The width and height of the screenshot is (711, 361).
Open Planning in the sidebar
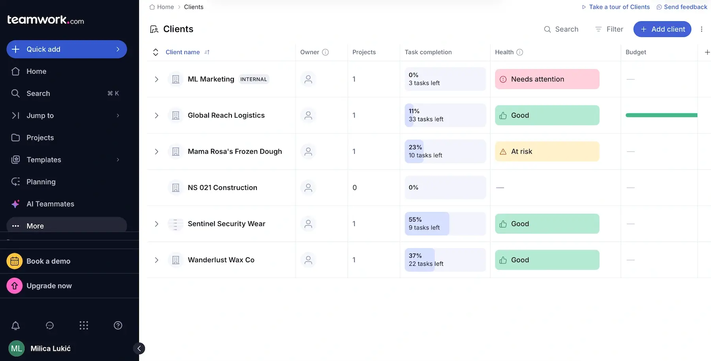click(x=41, y=182)
